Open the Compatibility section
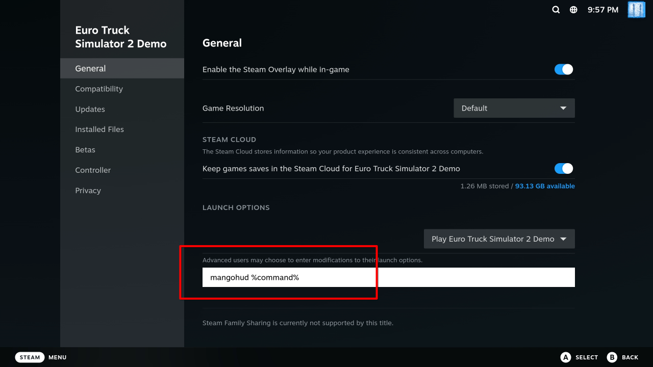 pyautogui.click(x=122, y=89)
